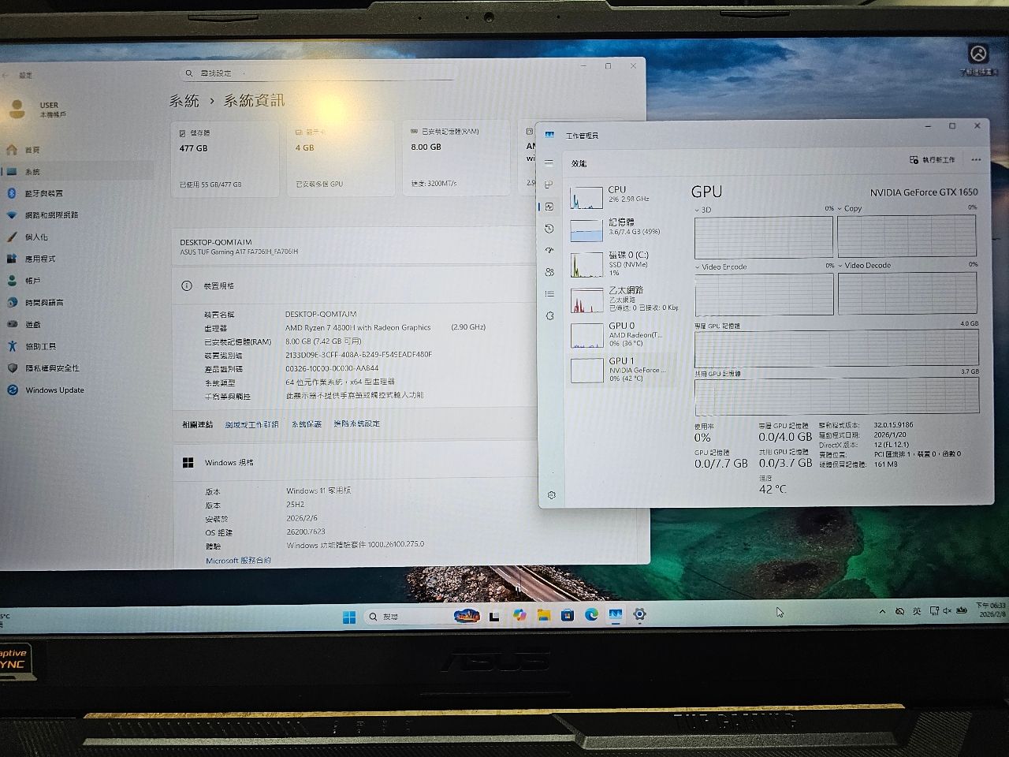The height and width of the screenshot is (757, 1009).
Task: Select Windows Update in Settings sidebar
Action: 54,390
